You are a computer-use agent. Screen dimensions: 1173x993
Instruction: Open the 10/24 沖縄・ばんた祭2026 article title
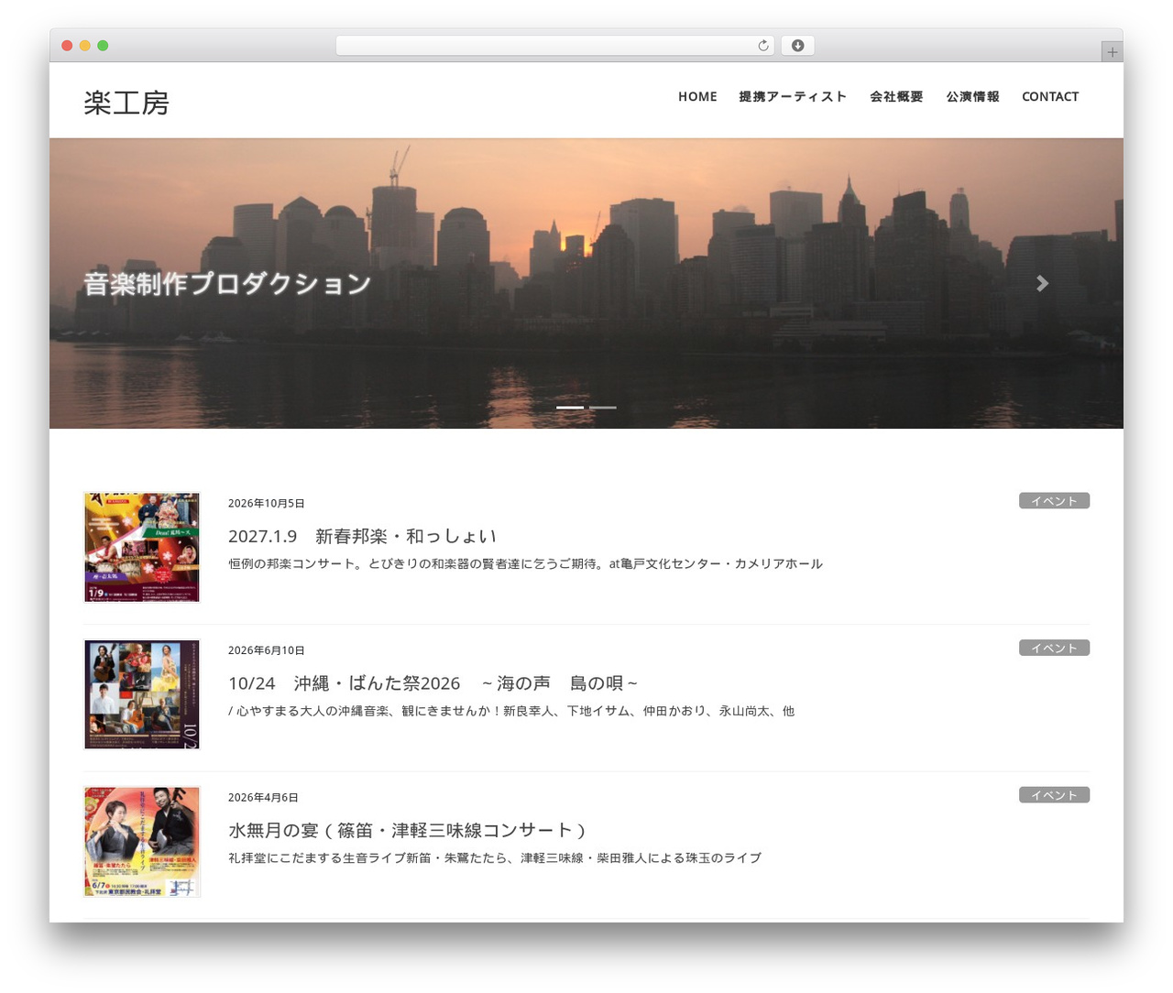tap(433, 683)
